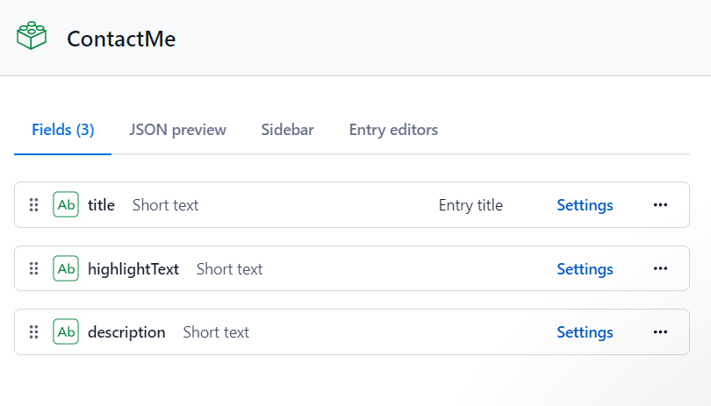The height and width of the screenshot is (406, 711).
Task: Go to the Entry editors tab
Action: [x=393, y=130]
